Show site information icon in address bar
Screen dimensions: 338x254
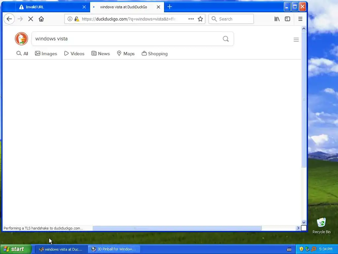(70, 19)
